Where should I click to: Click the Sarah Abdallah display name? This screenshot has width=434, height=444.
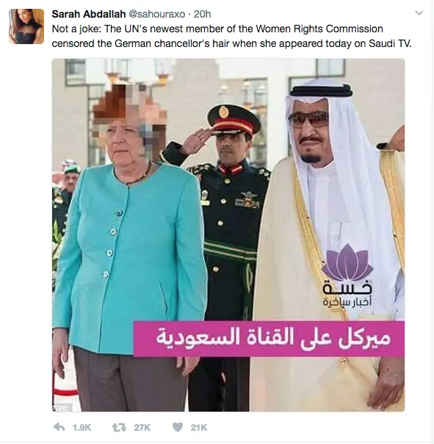(x=89, y=14)
